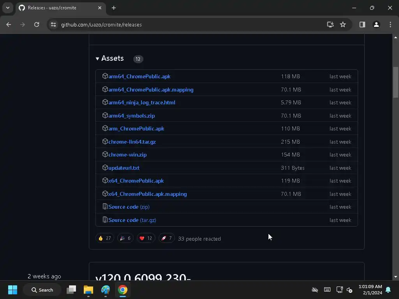Click the page vertical scrollbar thumb
This screenshot has width=399, height=299.
[x=395, y=82]
